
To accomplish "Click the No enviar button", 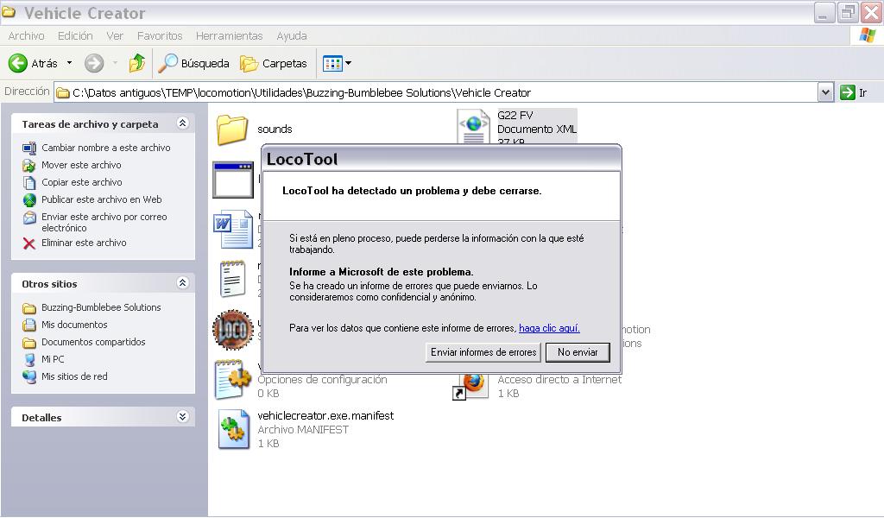I will pos(578,352).
